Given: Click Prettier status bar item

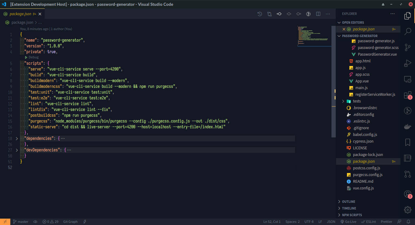Looking at the screenshot, I should tap(386, 222).
